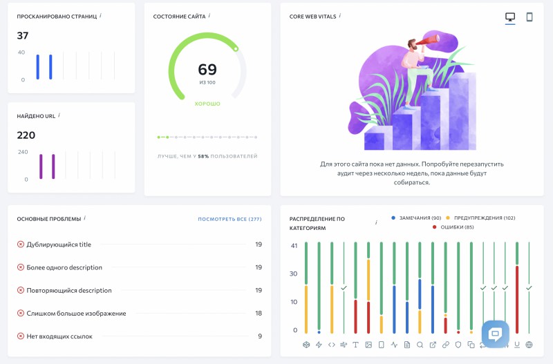Viewport: 553px width, 364px height.
Task: Click second purple bar in found URL chart
Action: pyautogui.click(x=53, y=166)
